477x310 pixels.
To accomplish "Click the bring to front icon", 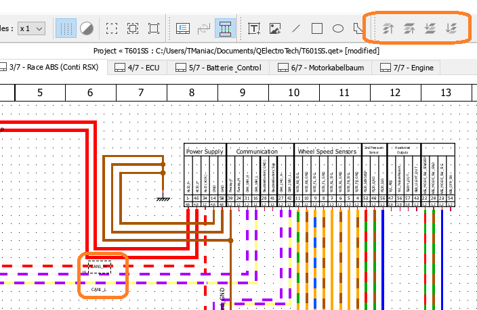I will point(388,28).
